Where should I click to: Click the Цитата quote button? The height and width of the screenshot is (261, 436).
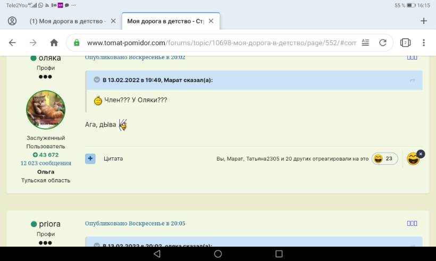[x=113, y=158]
